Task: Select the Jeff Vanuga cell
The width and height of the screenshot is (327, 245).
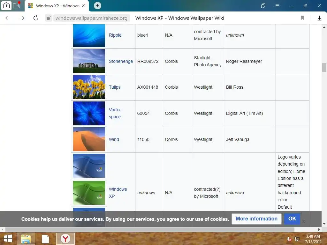Action: point(250,139)
